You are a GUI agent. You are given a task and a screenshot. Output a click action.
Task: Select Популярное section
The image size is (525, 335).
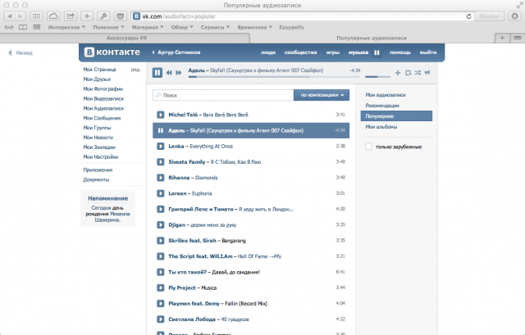[x=396, y=116]
